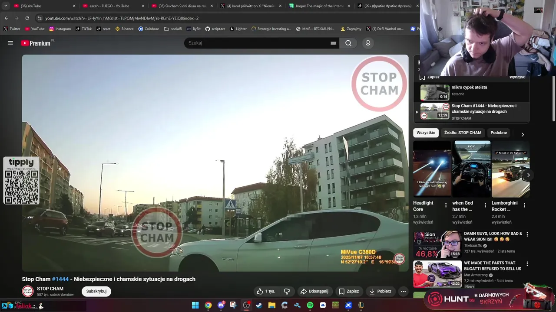Open Spotify from the taskbar
The height and width of the screenshot is (312, 556).
pos(310,305)
